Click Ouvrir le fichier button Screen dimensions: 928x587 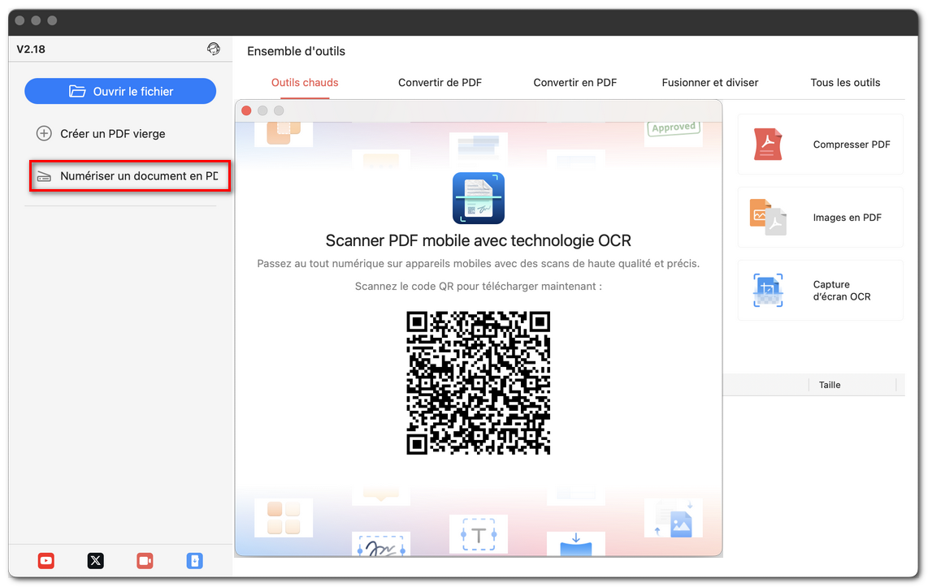120,91
